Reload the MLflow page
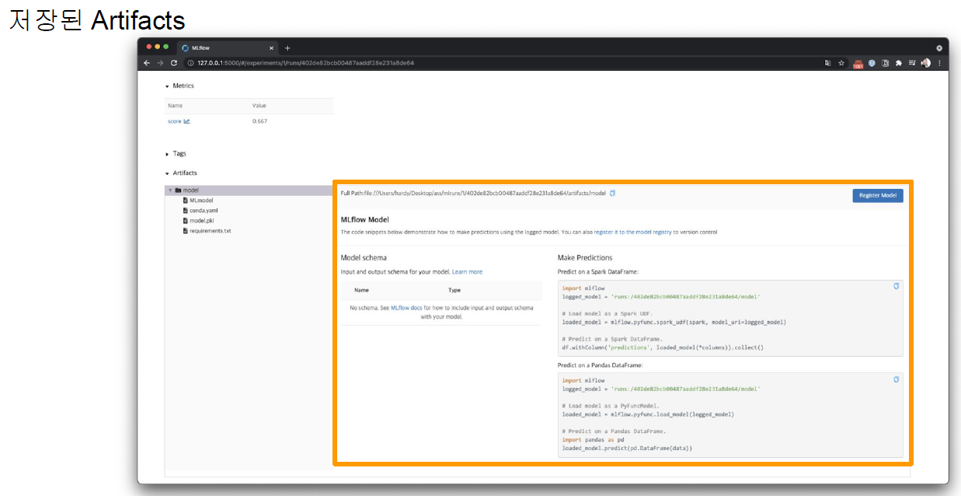This screenshot has height=496, width=961. pyautogui.click(x=174, y=63)
